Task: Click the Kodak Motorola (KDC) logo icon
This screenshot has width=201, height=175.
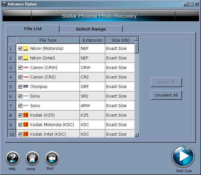Action: (26, 125)
